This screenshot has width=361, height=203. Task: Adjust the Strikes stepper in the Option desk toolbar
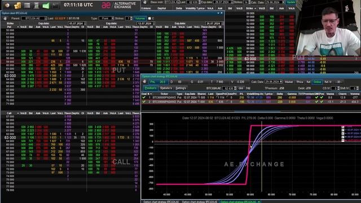point(131,19)
